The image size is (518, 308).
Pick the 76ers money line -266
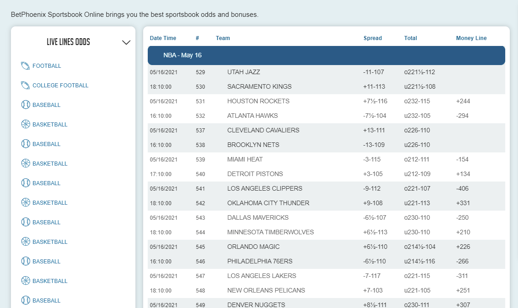462,261
